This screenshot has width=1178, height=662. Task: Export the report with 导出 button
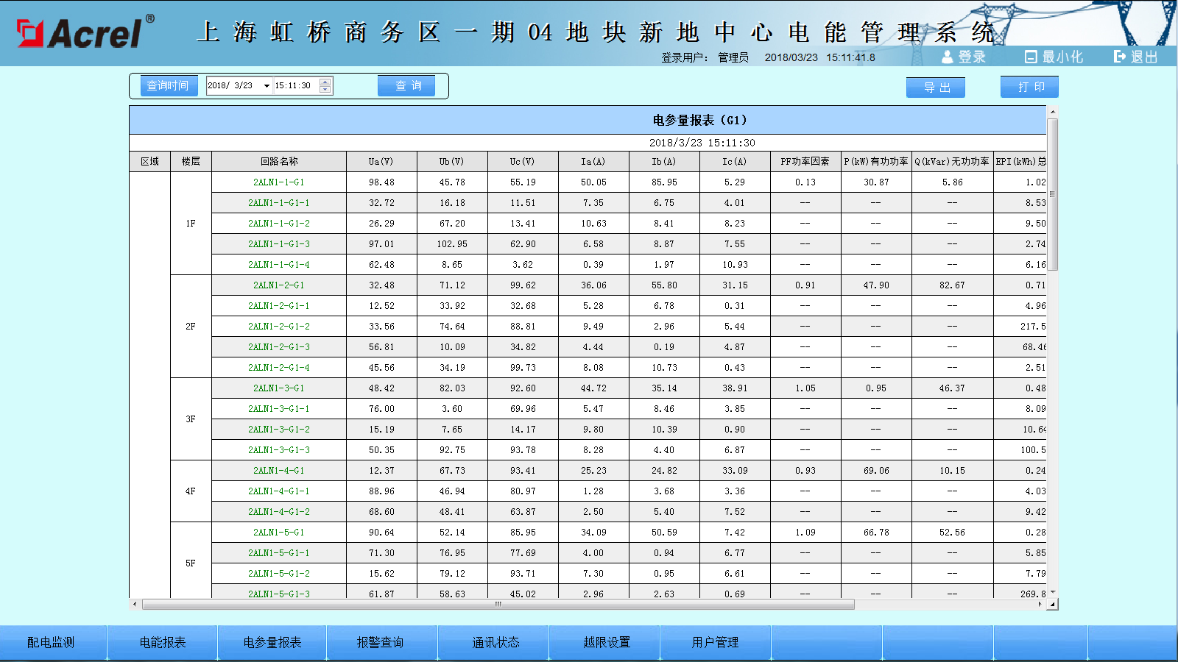tap(936, 88)
